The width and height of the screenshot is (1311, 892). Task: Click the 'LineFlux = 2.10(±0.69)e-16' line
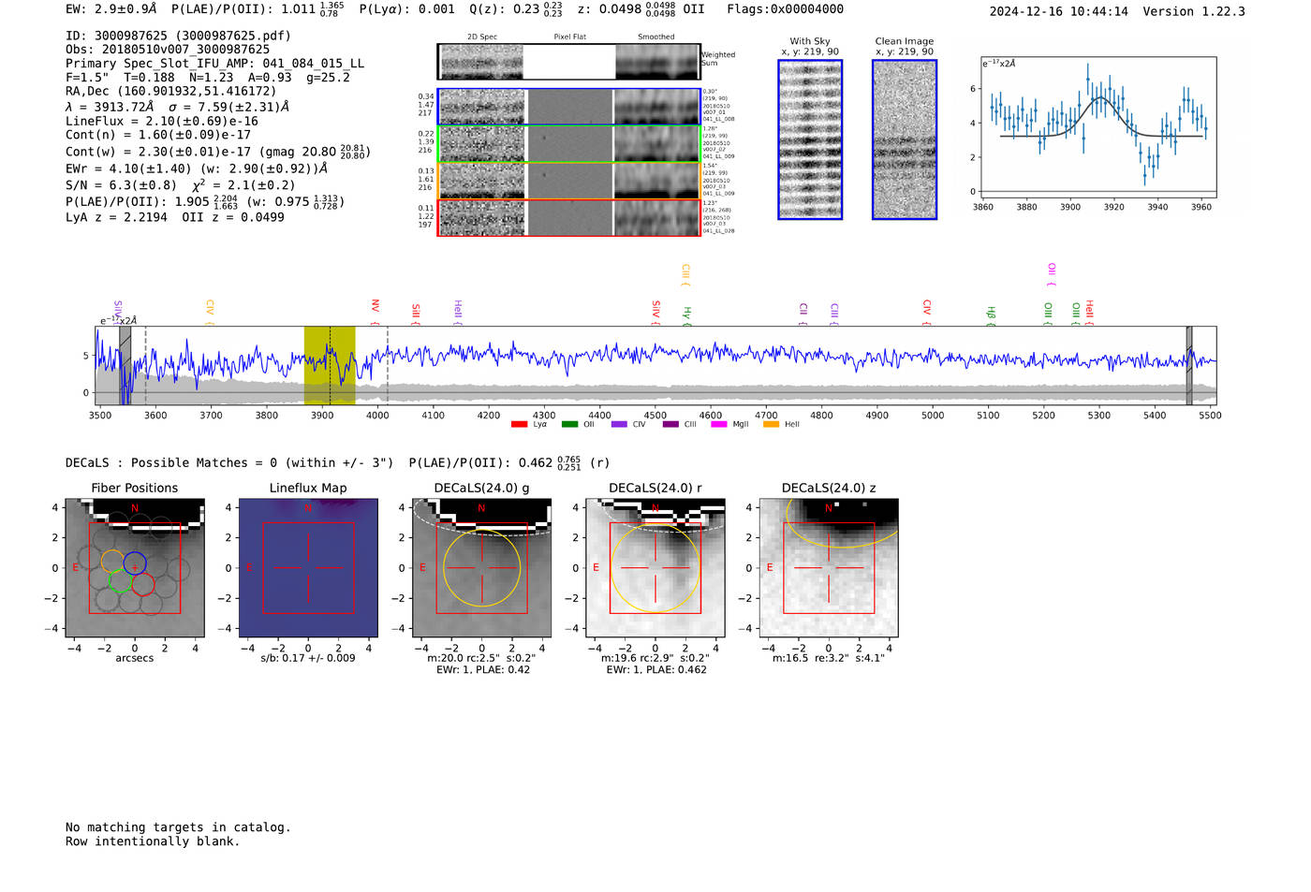click(x=162, y=122)
